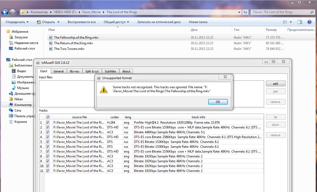
Task: Uncheck track 9 AC3 checkbox
Action: [48, 161]
